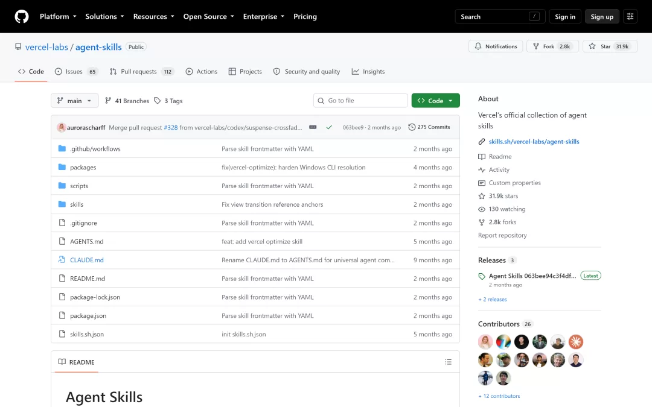
Task: Switch to the Issues tab
Action: coord(76,71)
